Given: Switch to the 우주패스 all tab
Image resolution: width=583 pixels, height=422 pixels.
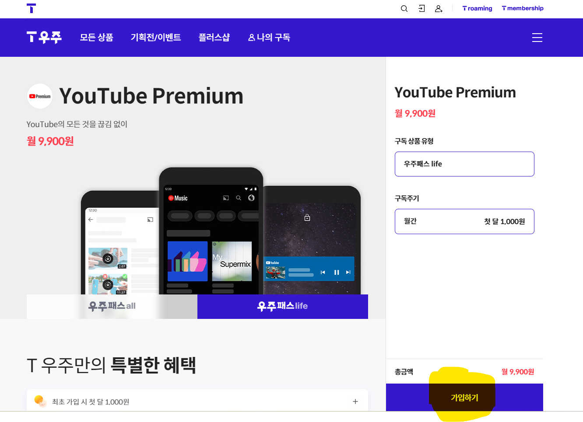Looking at the screenshot, I should [x=112, y=306].
